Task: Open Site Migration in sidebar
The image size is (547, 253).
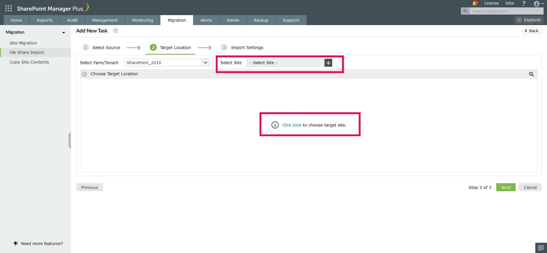Action: (x=23, y=43)
